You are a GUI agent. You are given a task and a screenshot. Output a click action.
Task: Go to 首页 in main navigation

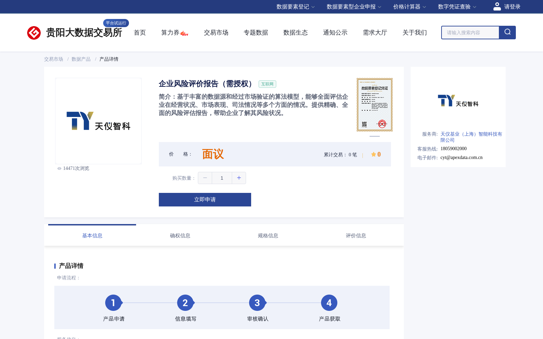tap(140, 33)
